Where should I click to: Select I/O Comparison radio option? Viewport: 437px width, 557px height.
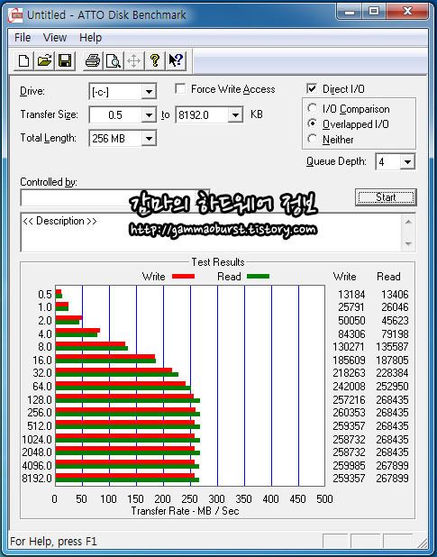pos(312,108)
